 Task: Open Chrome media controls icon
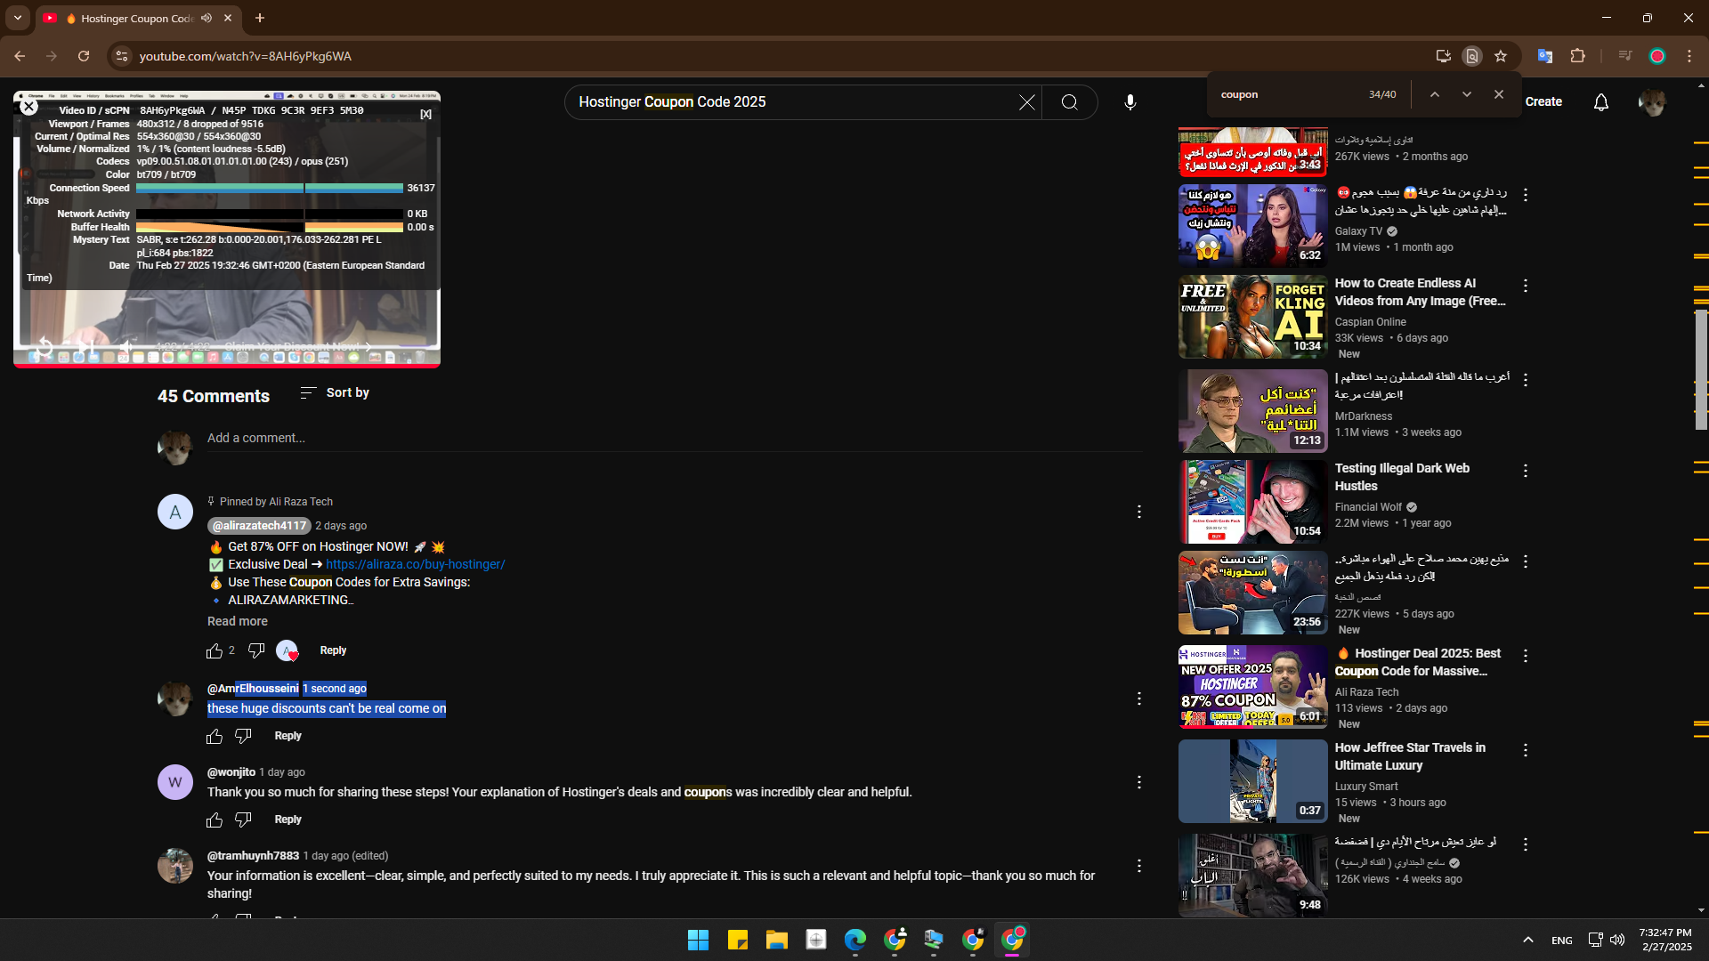1625,56
